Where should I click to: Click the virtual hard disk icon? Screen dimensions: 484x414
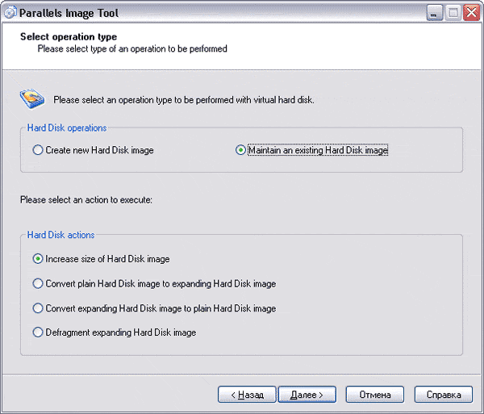point(30,98)
